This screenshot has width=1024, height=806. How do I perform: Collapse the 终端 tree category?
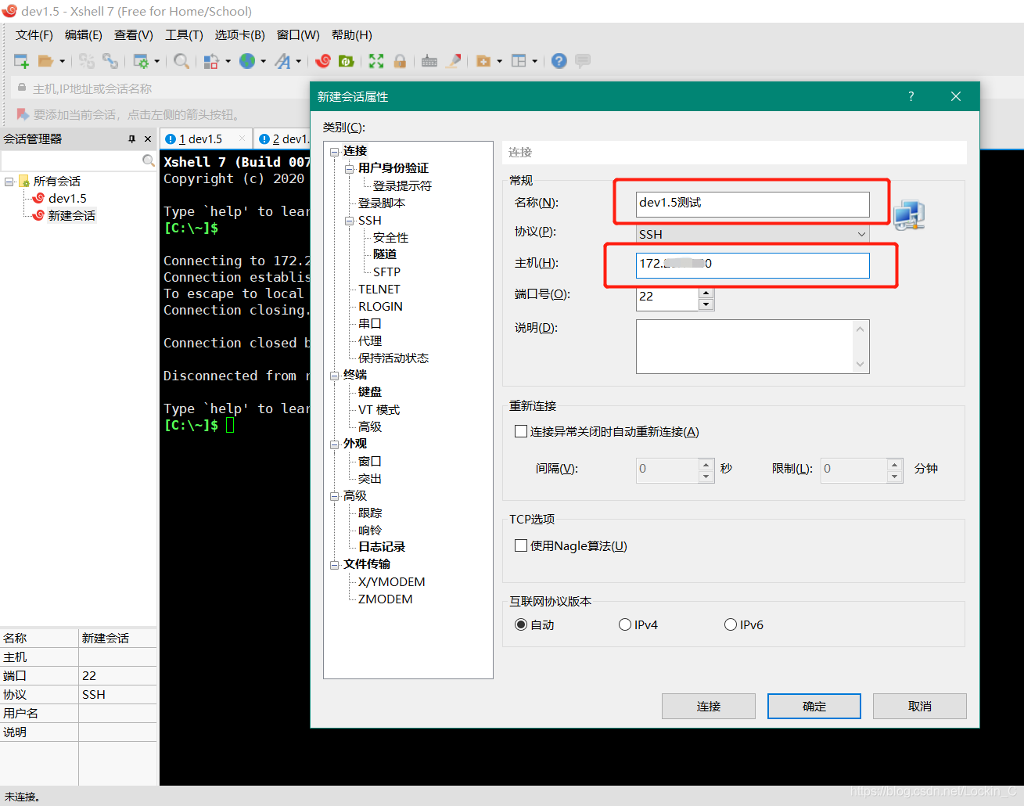335,376
